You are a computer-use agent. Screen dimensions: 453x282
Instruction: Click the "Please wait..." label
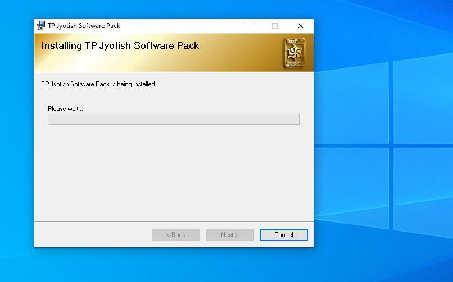pos(65,109)
